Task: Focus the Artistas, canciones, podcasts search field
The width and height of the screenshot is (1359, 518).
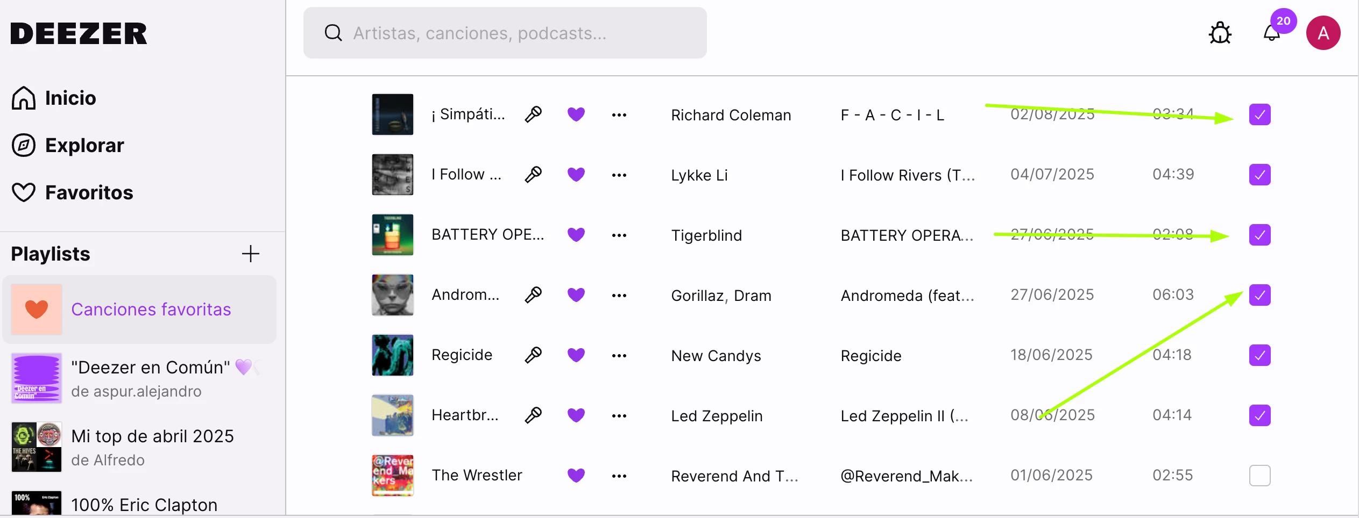Action: point(505,33)
